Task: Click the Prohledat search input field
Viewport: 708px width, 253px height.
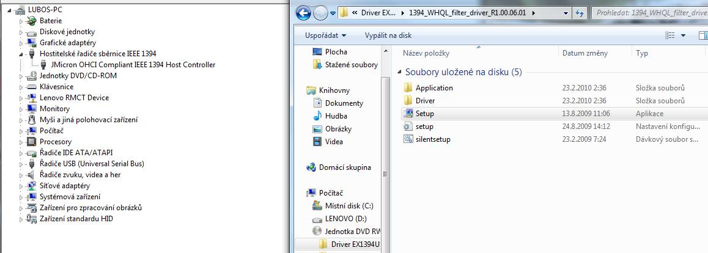Action: [648, 12]
